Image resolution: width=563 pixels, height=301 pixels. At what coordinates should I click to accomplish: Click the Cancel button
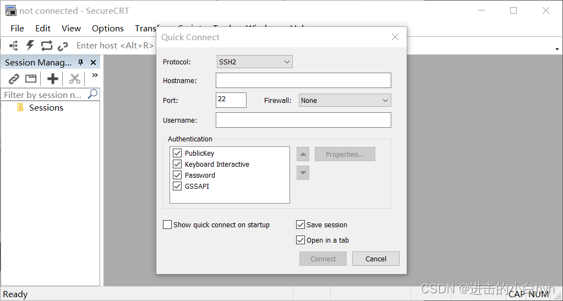click(x=375, y=259)
